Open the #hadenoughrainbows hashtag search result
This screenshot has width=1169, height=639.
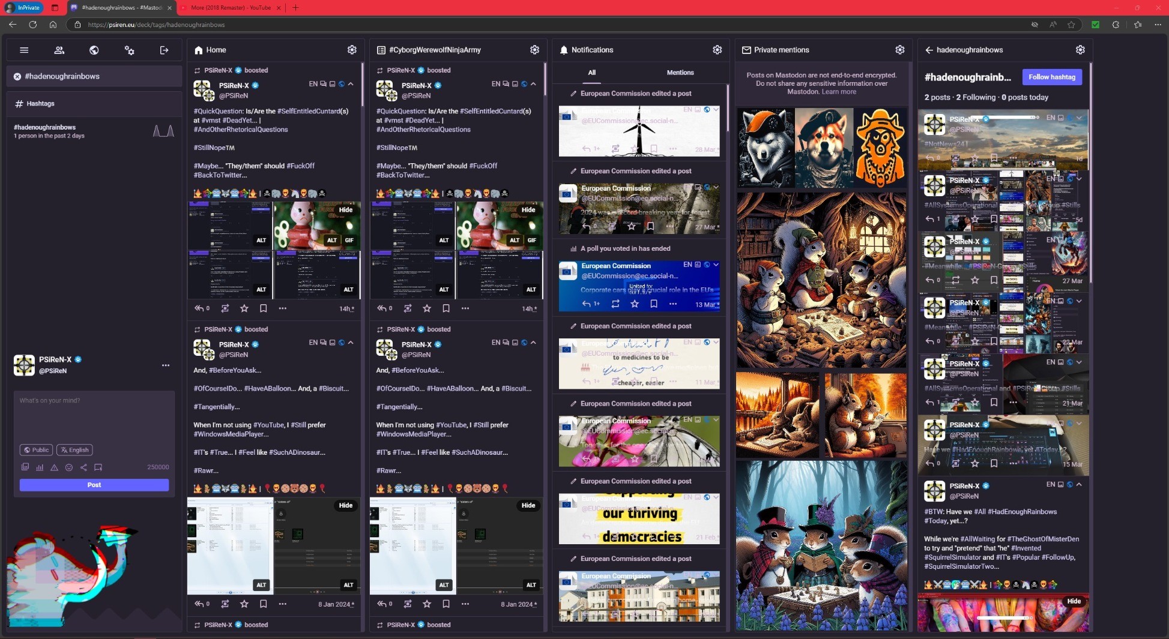pyautogui.click(x=94, y=131)
